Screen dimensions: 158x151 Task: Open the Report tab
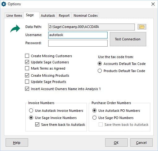pyautogui.click(x=64, y=16)
